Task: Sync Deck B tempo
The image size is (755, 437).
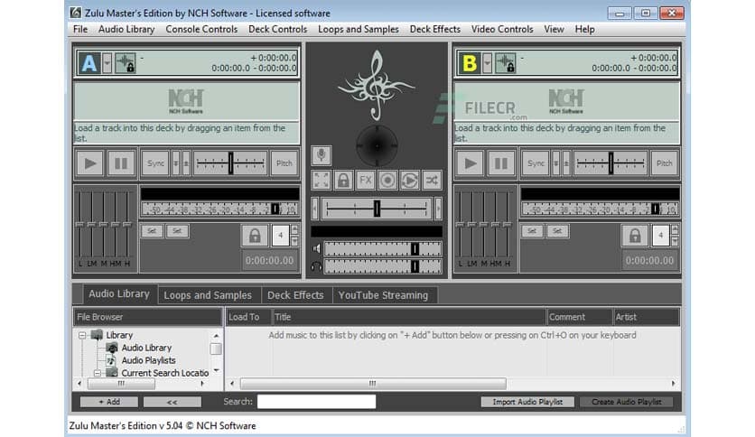Action: click(536, 163)
